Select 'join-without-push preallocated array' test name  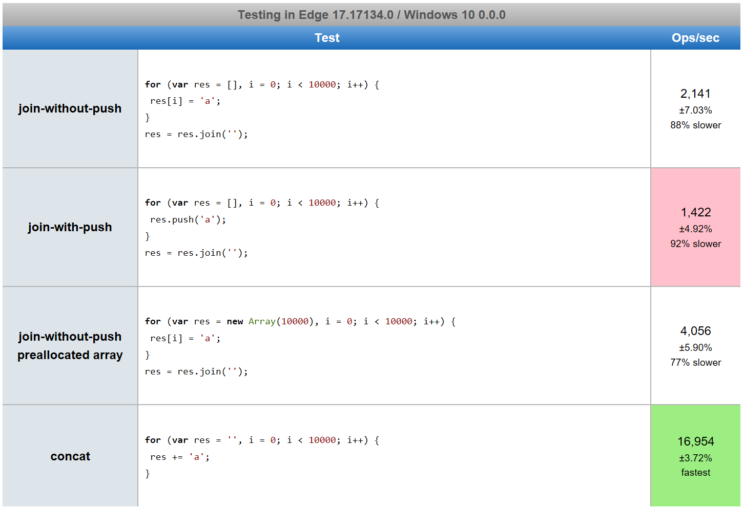point(70,346)
